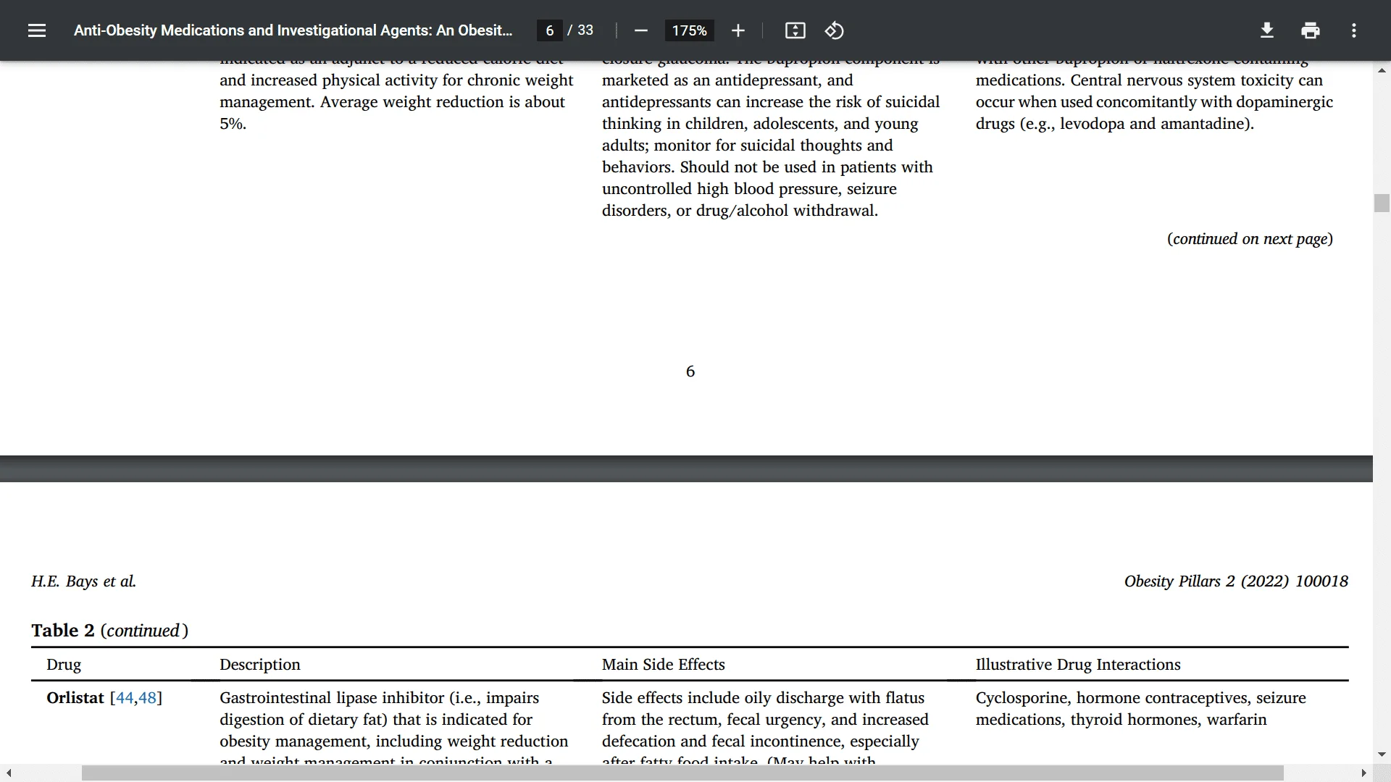This screenshot has width=1391, height=782.
Task: Click 'Main Side Effects' column header
Action: (663, 665)
